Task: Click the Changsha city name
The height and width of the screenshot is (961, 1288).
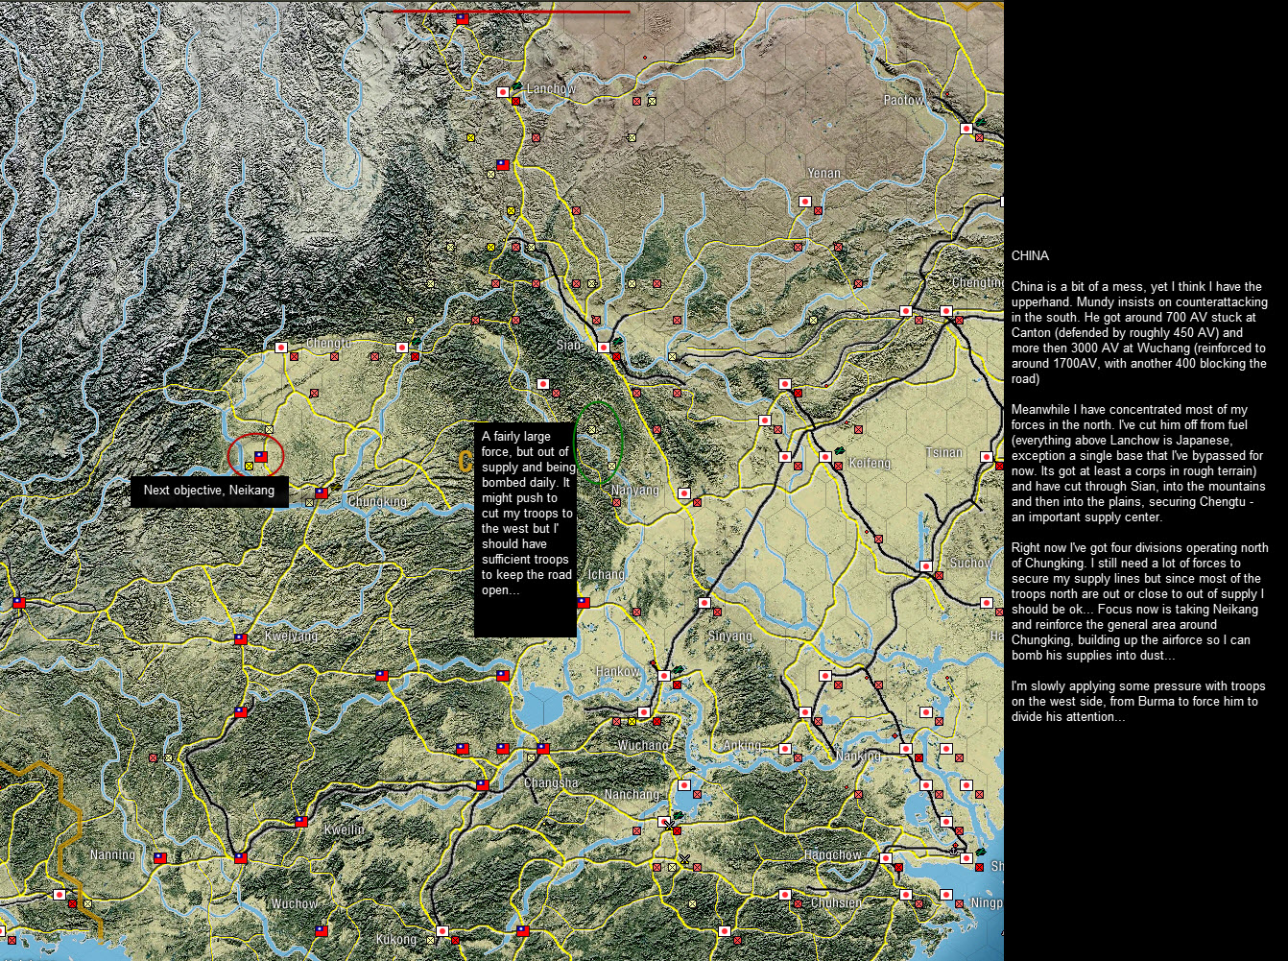Action: pos(551,782)
